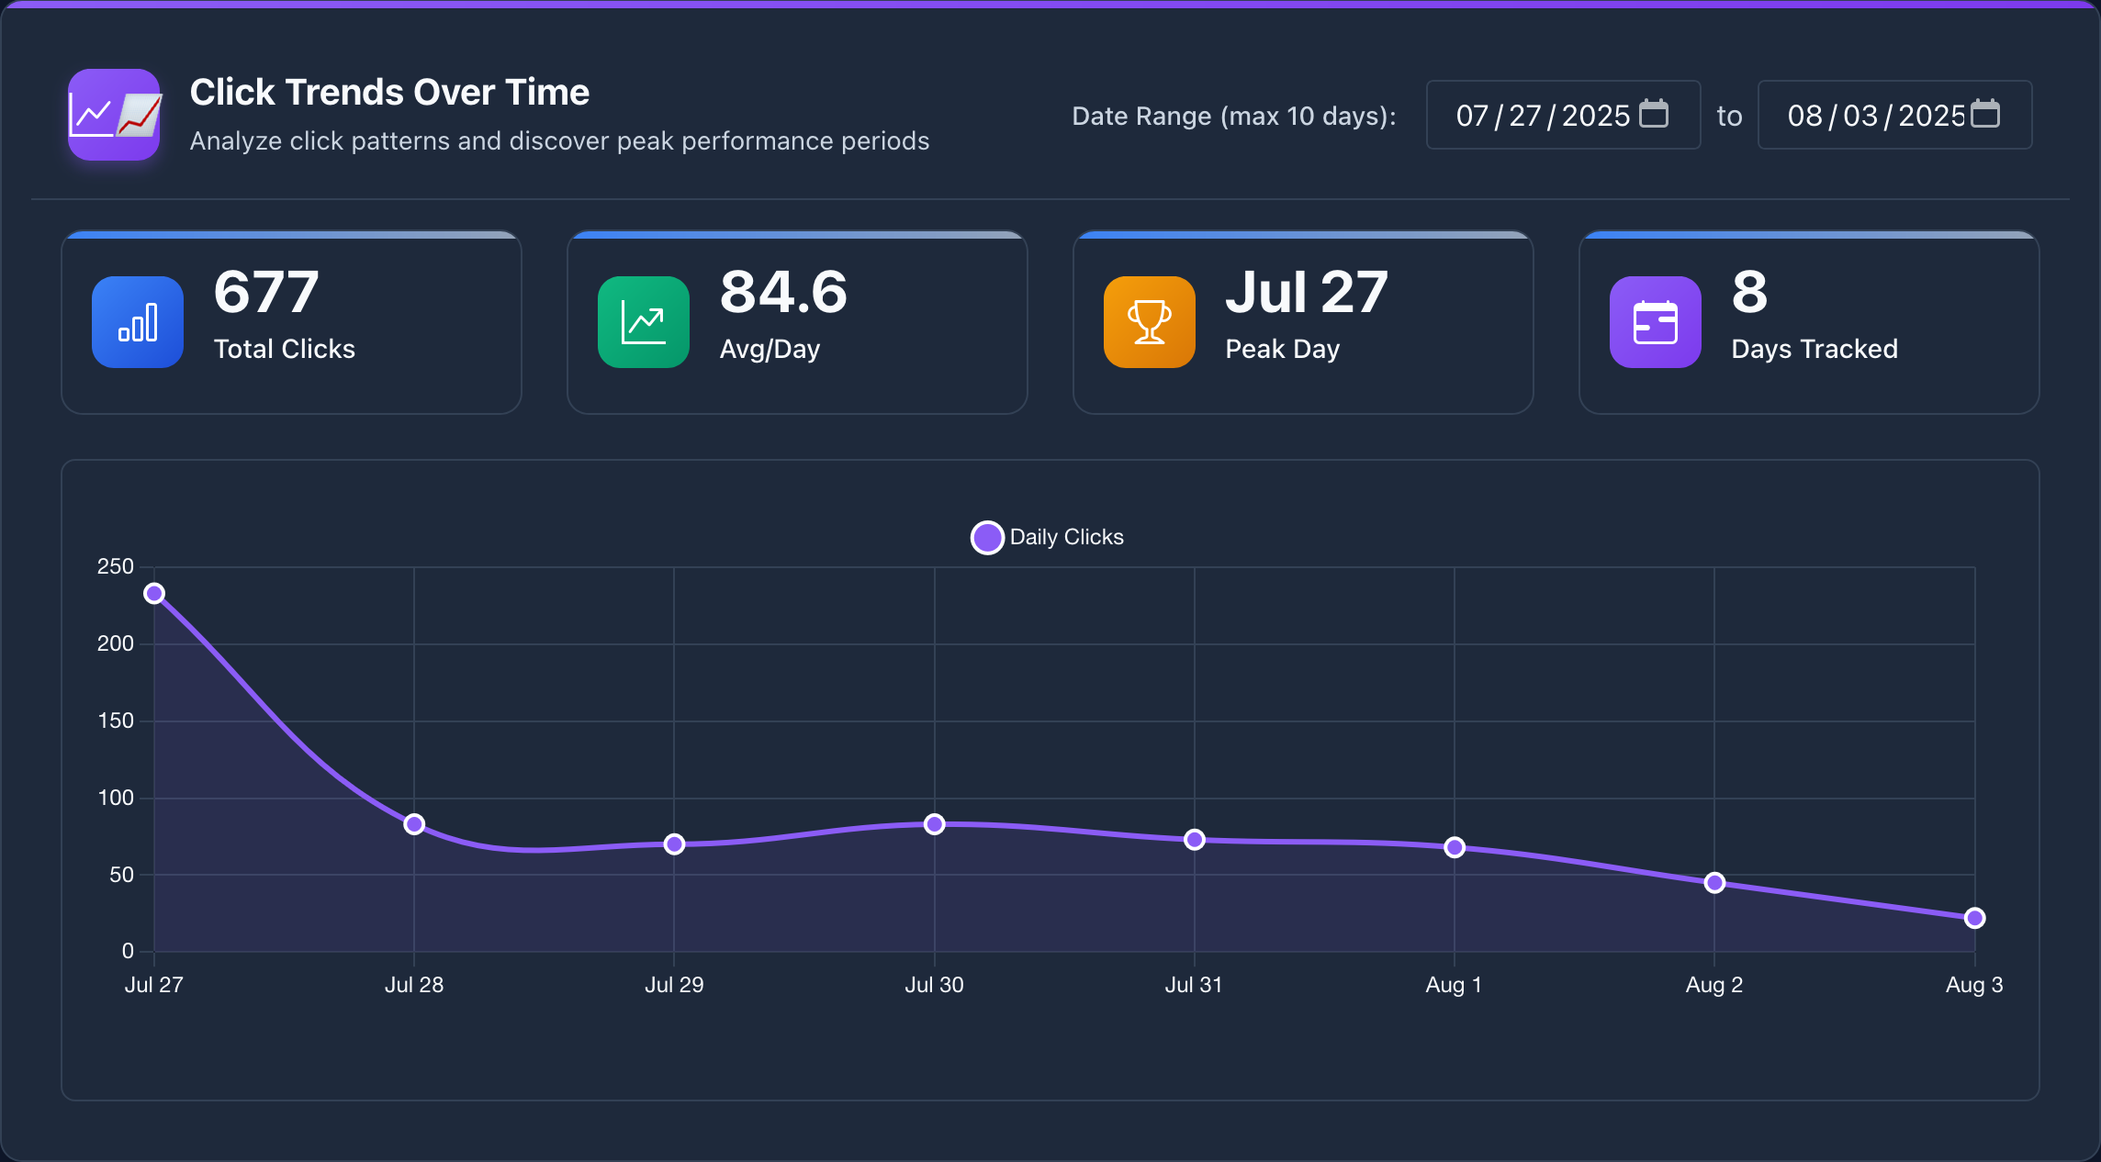Screen dimensions: 2101x1162
Task: Click the Click Trends Over Time app icon
Action: pyautogui.click(x=114, y=115)
